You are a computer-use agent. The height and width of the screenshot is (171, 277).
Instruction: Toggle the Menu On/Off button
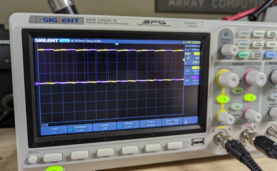[33, 159]
